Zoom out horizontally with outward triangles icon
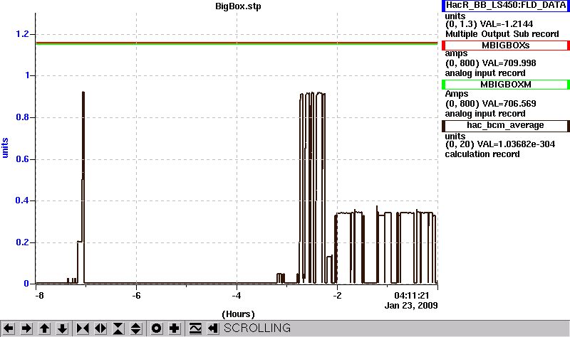This screenshot has width=570, height=337. [100, 328]
